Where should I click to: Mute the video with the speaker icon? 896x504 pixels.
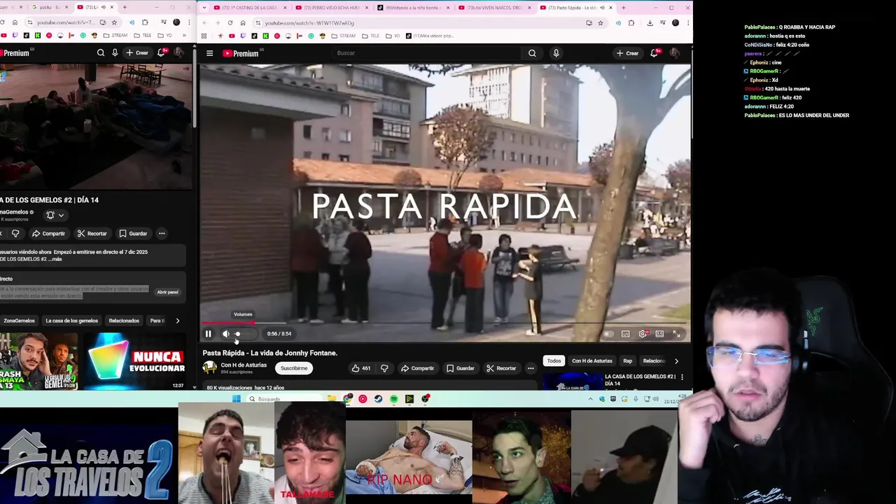pyautogui.click(x=225, y=334)
